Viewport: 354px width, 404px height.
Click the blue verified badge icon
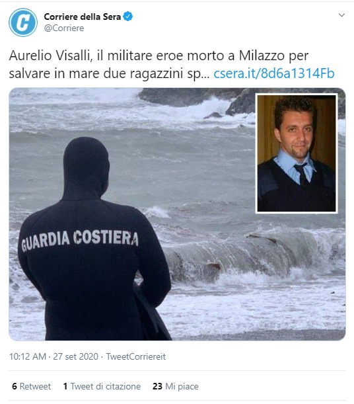coord(128,17)
